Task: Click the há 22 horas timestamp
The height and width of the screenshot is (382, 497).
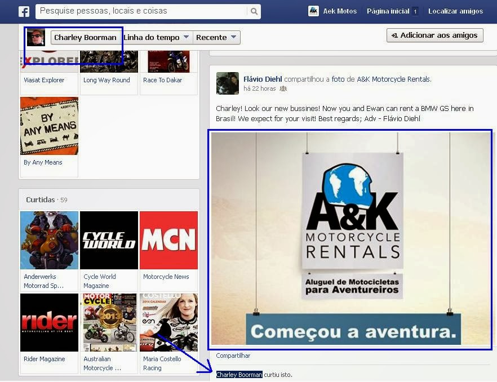Action: 259,89
